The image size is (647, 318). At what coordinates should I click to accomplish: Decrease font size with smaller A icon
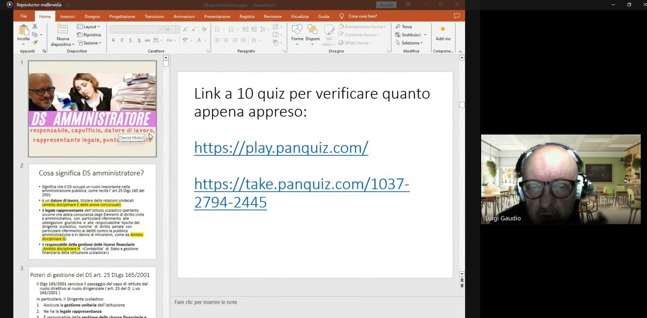194,29
